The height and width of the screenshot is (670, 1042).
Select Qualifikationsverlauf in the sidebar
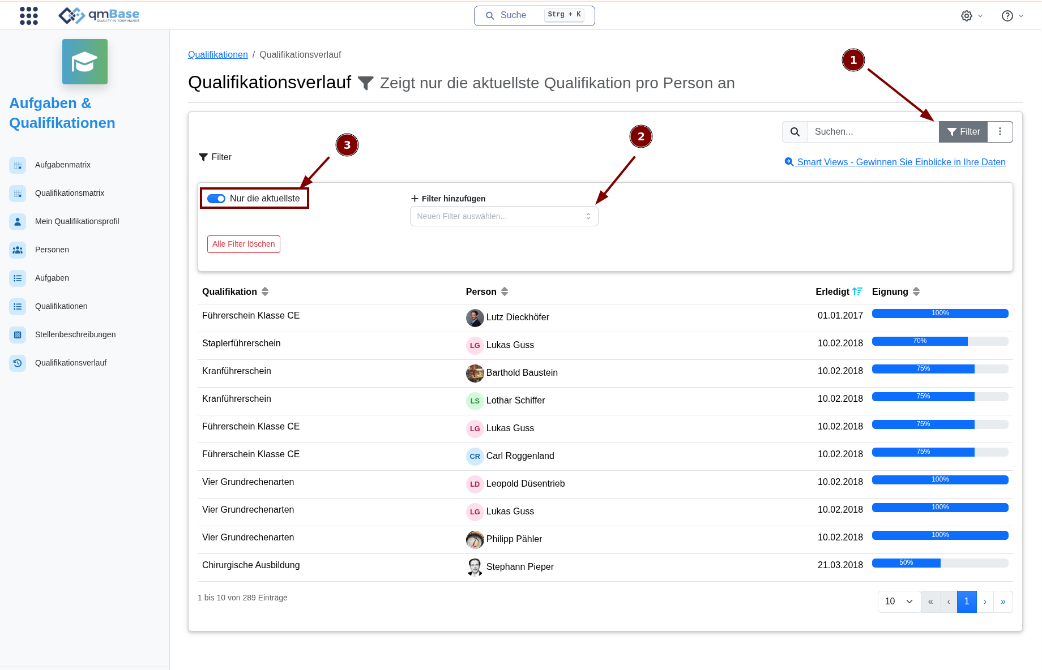[x=71, y=363]
